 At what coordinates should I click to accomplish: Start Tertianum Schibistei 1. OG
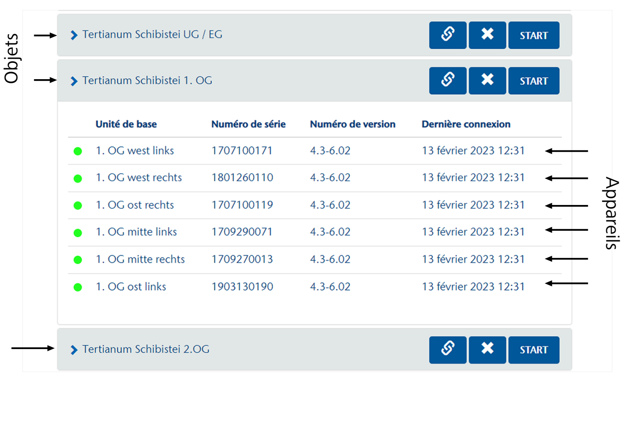tap(534, 81)
